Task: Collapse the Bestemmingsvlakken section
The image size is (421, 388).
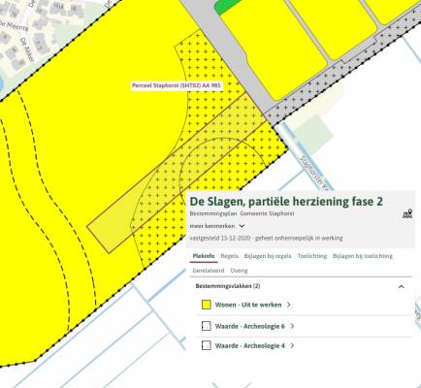Action: 402,286
